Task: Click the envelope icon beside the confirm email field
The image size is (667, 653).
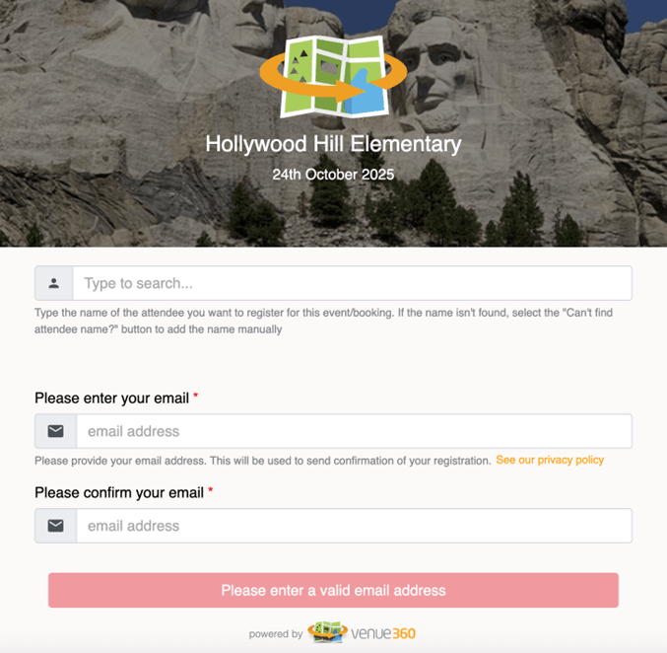Action: pyautogui.click(x=56, y=526)
